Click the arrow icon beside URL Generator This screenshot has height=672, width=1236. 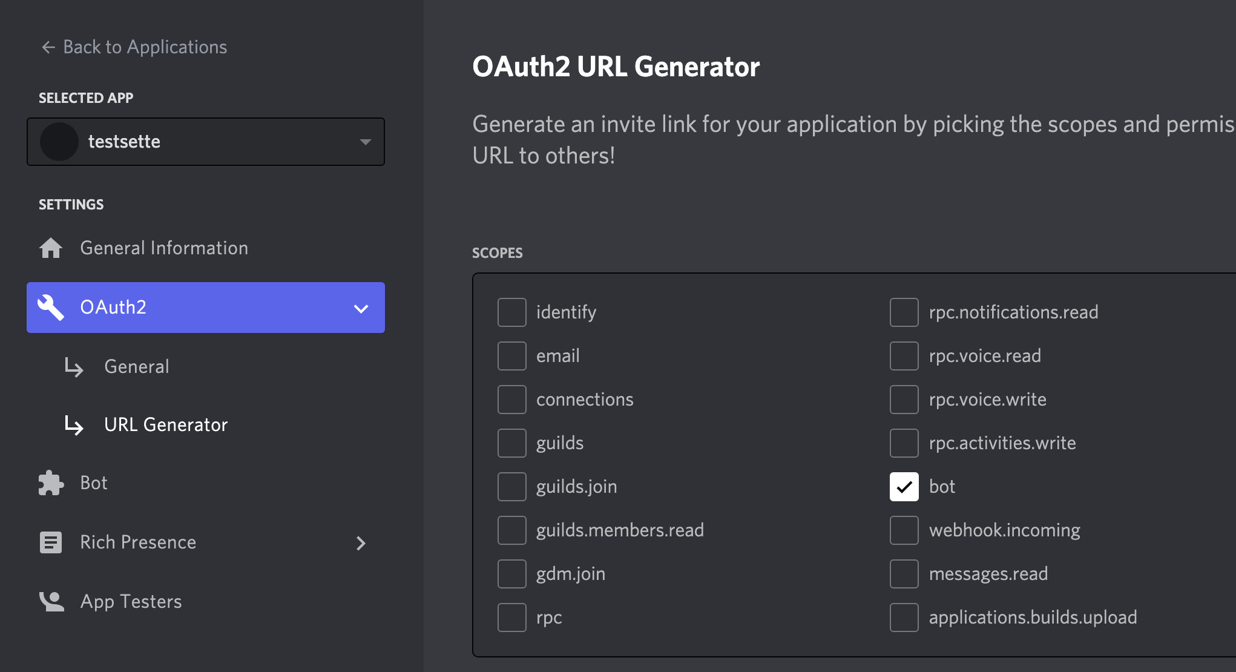coord(74,425)
